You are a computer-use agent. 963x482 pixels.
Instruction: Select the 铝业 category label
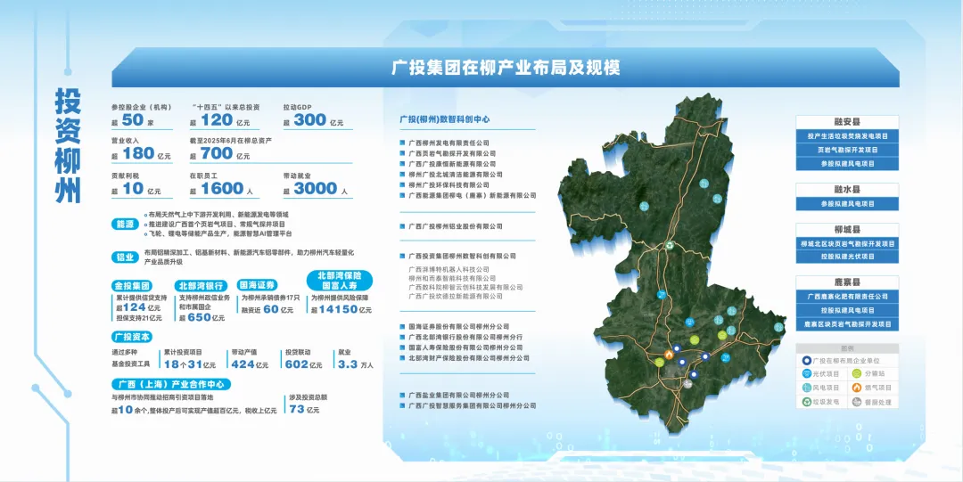(x=126, y=257)
